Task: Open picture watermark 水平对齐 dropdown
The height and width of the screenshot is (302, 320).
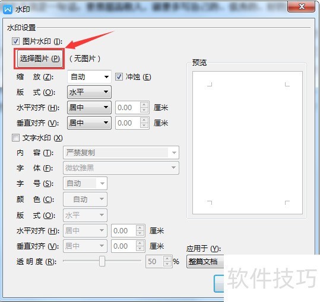Action: (x=89, y=107)
